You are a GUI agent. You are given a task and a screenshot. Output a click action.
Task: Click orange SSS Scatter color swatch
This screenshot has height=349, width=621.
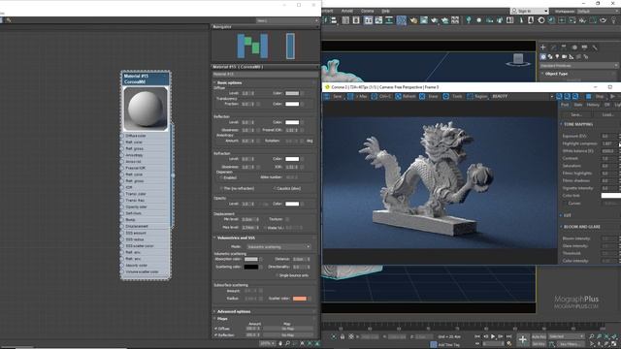(x=300, y=299)
